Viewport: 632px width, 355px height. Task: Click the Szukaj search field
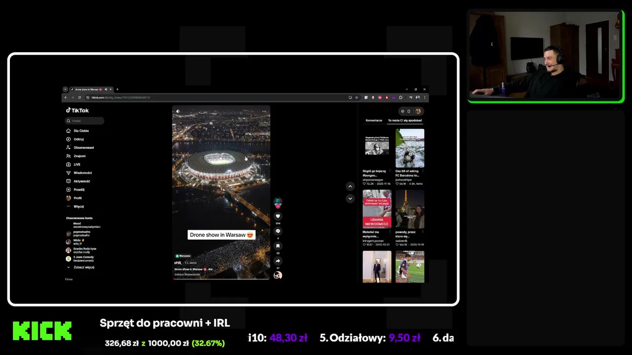[x=85, y=121]
